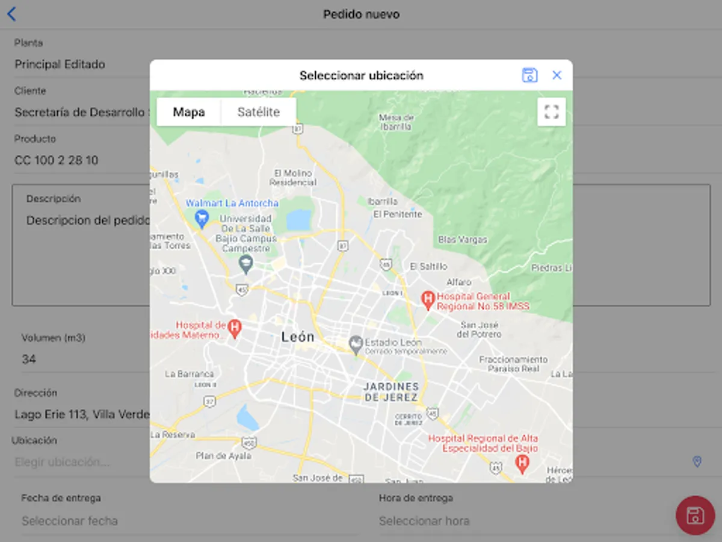The width and height of the screenshot is (722, 542).
Task: Close the Seleccionar ubicación dialog
Action: (557, 75)
